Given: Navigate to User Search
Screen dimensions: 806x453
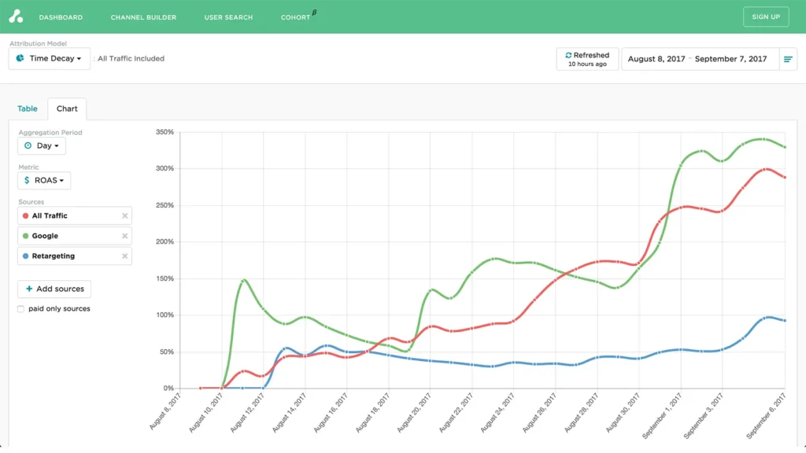Looking at the screenshot, I should click(228, 17).
